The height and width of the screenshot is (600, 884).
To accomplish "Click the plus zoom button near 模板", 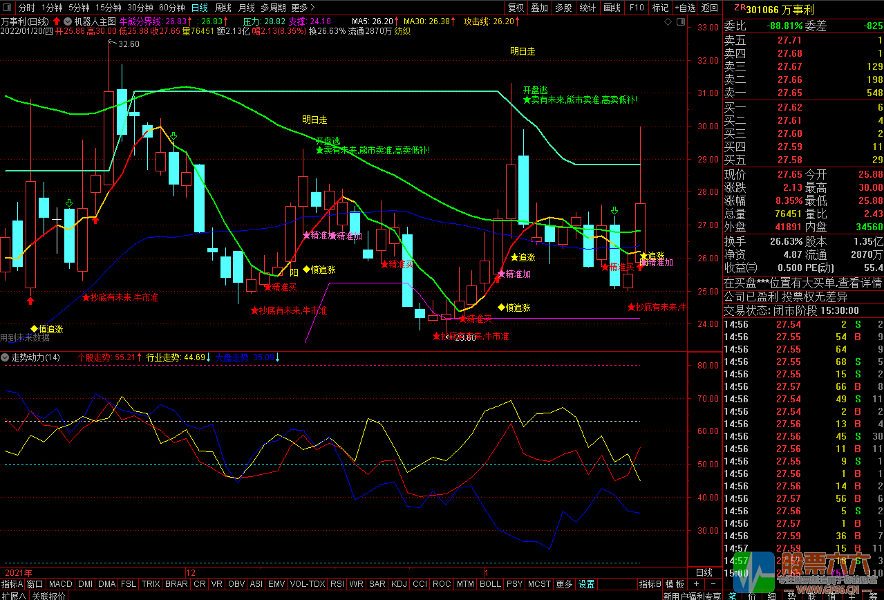I will click(696, 585).
